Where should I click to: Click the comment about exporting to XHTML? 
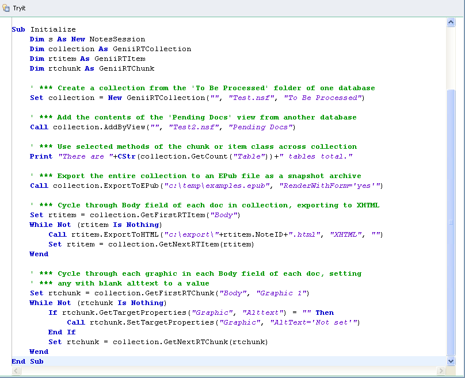204,205
